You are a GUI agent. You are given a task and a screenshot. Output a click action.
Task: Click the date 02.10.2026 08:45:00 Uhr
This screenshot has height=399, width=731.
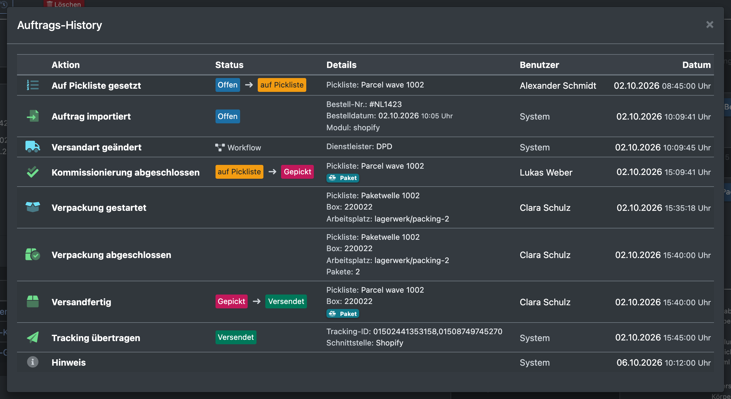pos(662,86)
